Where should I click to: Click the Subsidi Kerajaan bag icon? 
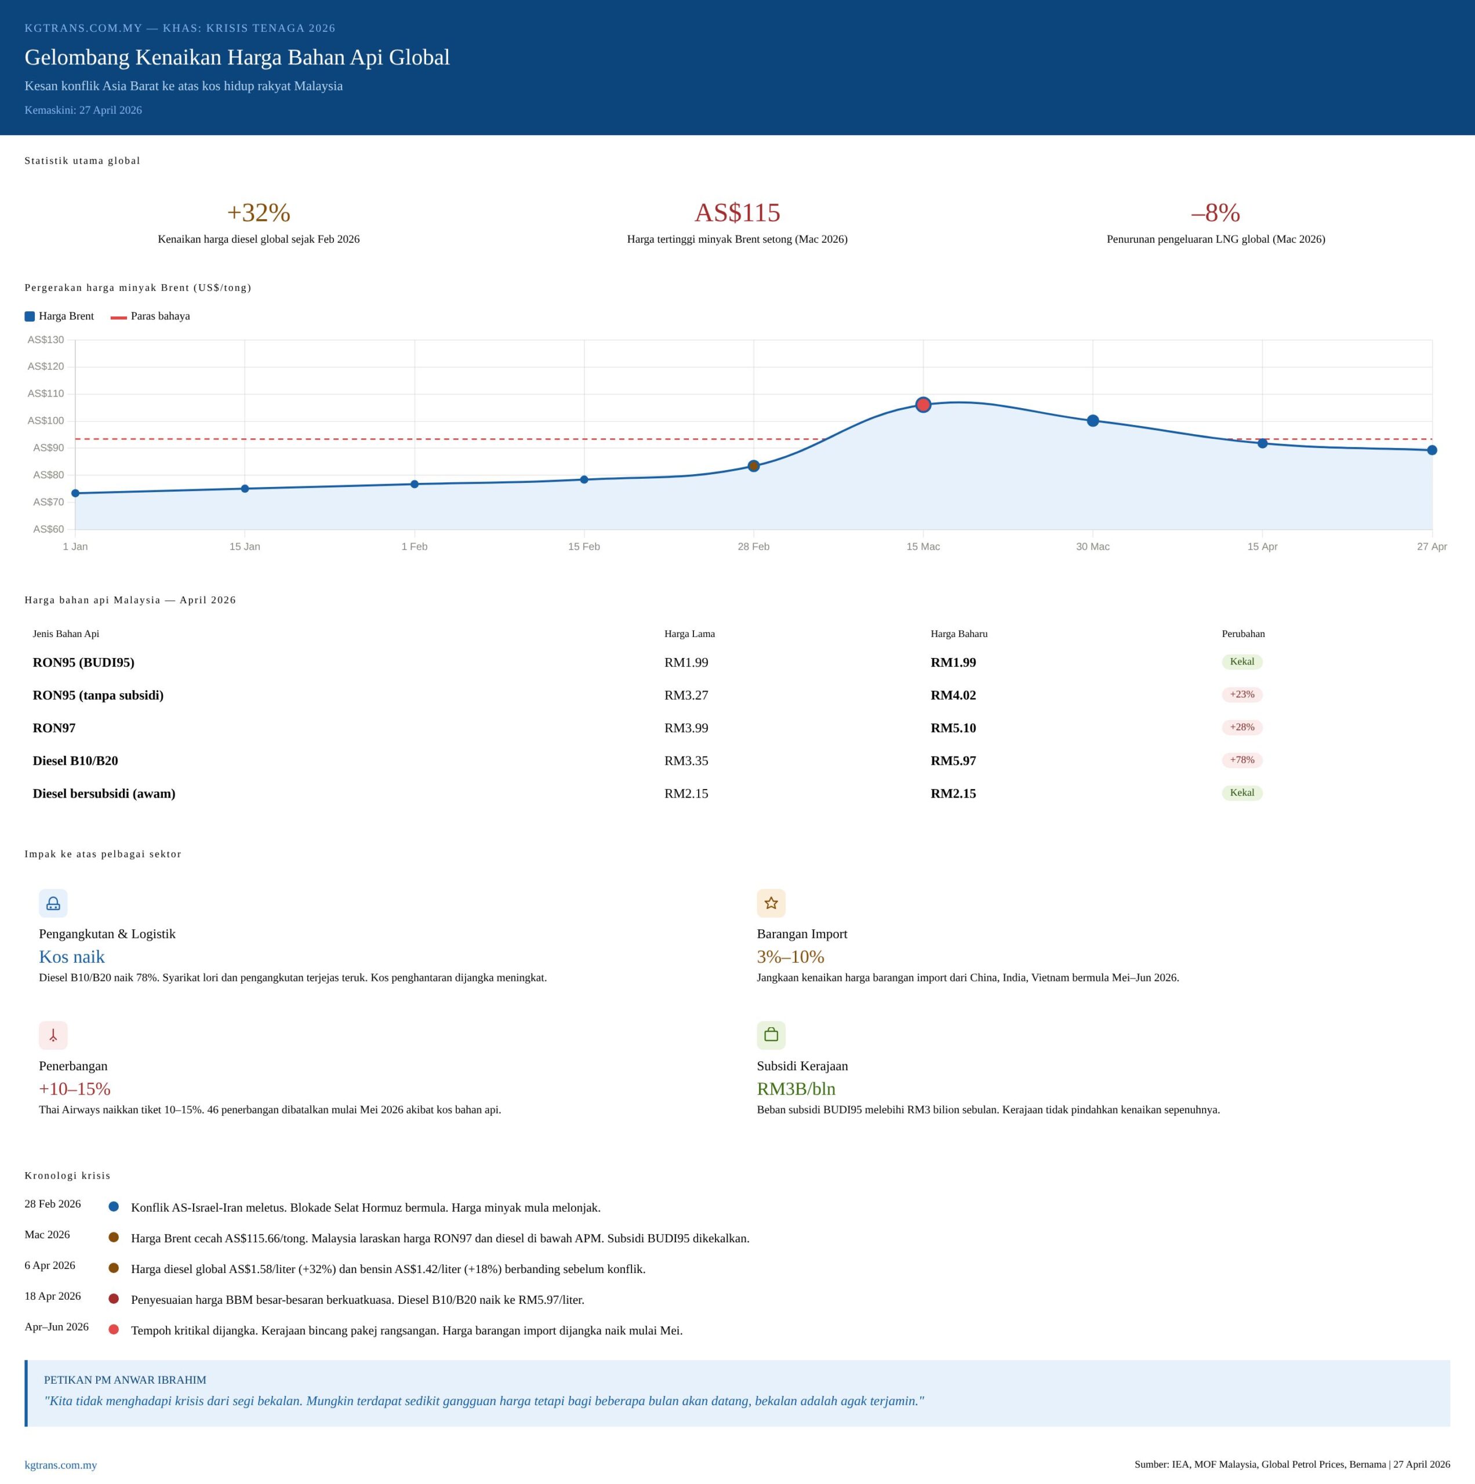tap(771, 1035)
